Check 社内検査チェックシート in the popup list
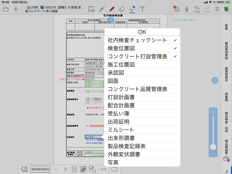Viewport: 232px width, 174px height. click(142, 40)
